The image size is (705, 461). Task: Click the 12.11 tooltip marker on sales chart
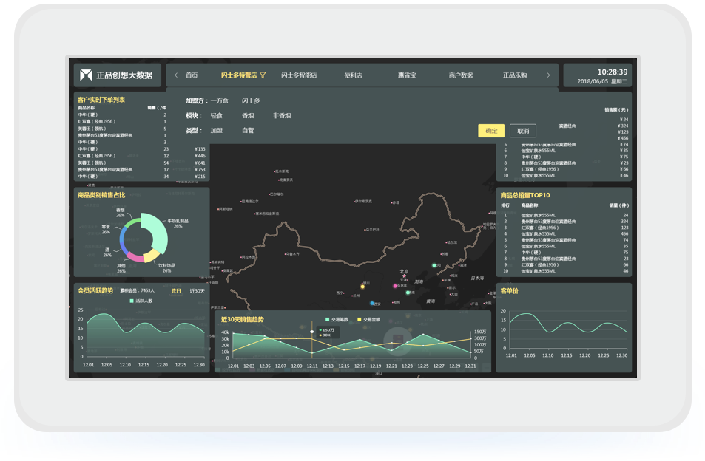click(312, 332)
